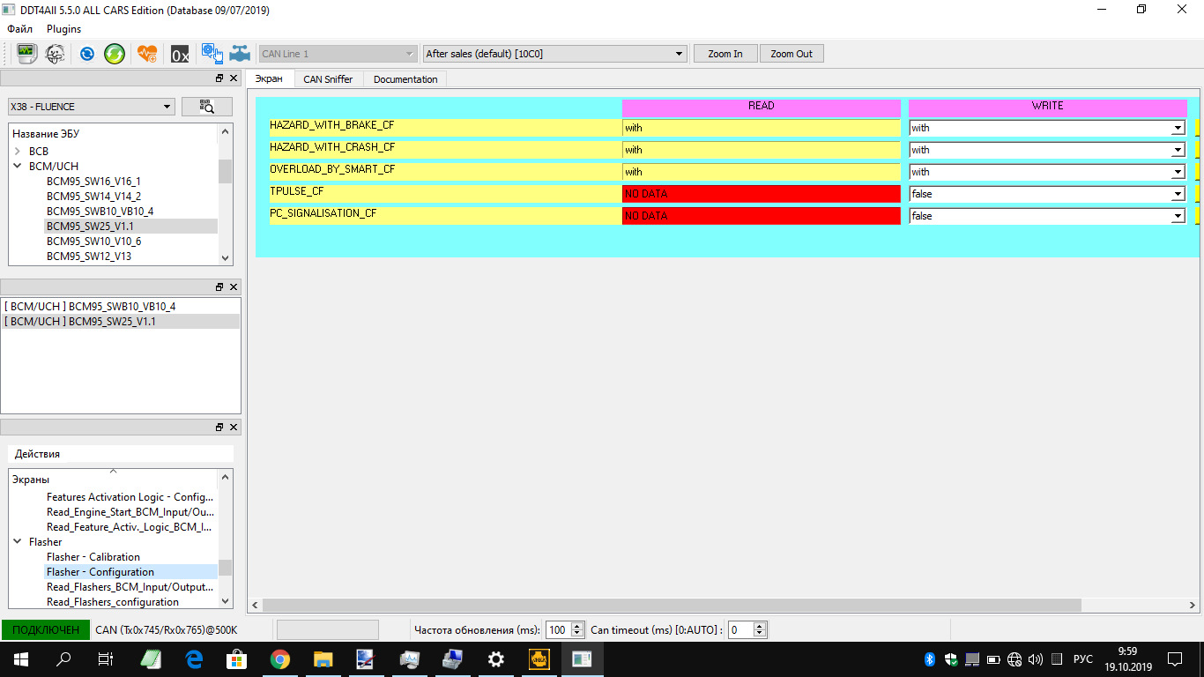Viewport: 1204px width, 677px height.
Task: Select BCM95_SW16_V16_1 in ECU tree
Action: (x=93, y=182)
